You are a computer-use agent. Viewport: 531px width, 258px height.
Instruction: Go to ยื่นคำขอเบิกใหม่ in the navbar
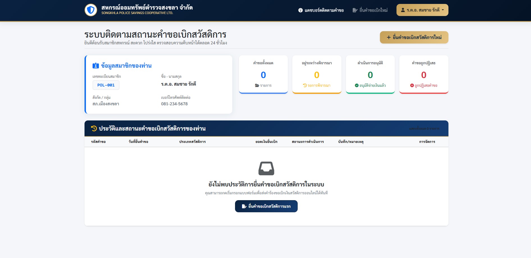370,10
